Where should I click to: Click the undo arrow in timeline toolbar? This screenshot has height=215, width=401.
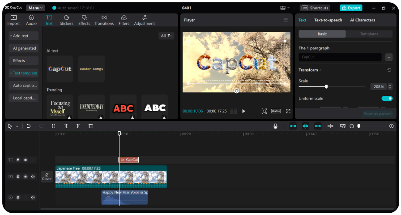click(x=28, y=126)
